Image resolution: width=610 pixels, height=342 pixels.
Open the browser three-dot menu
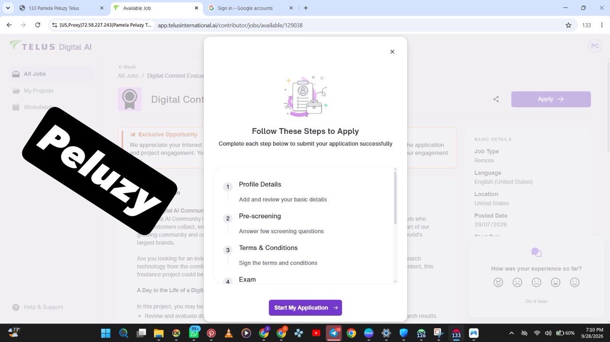[x=601, y=25]
